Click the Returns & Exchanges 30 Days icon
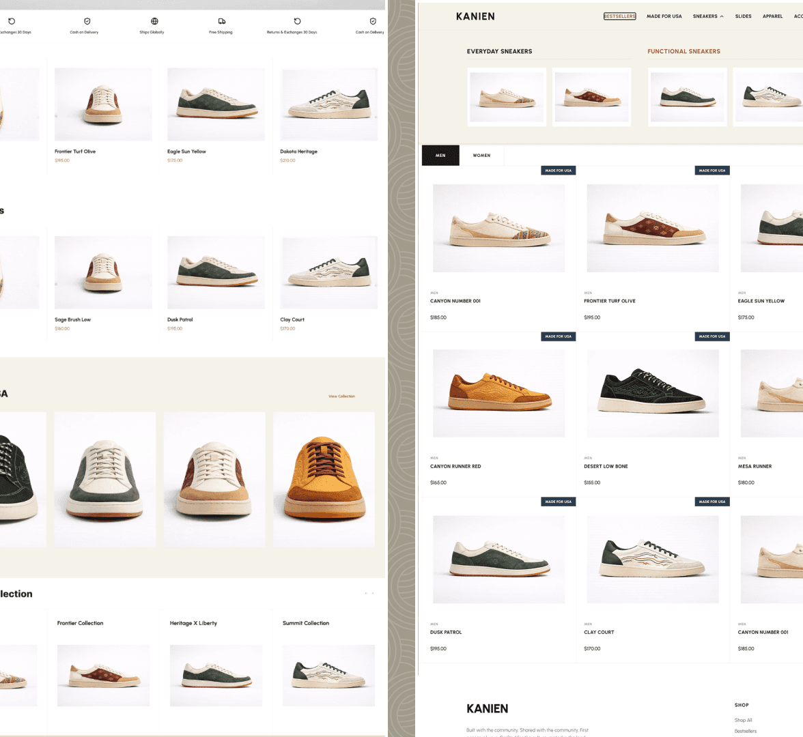 click(297, 21)
